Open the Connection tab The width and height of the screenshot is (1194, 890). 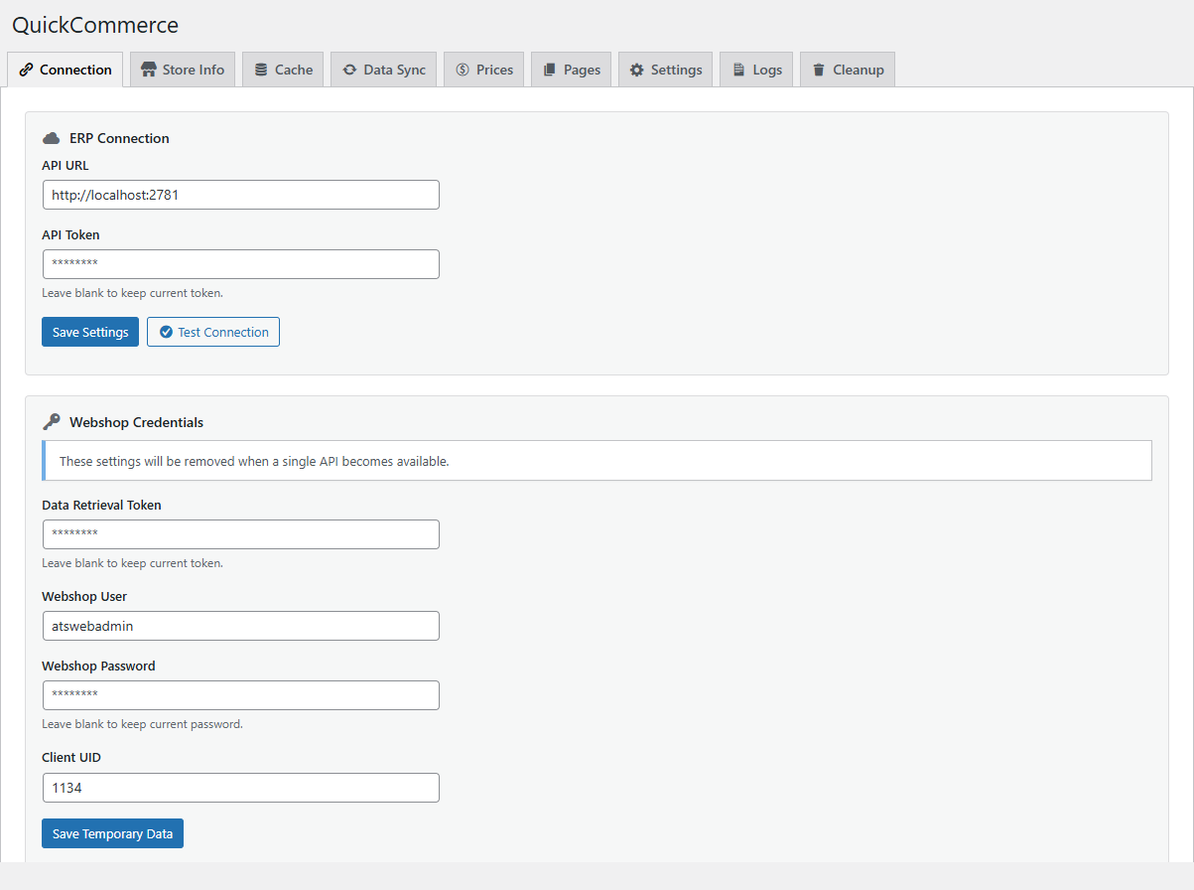point(66,70)
